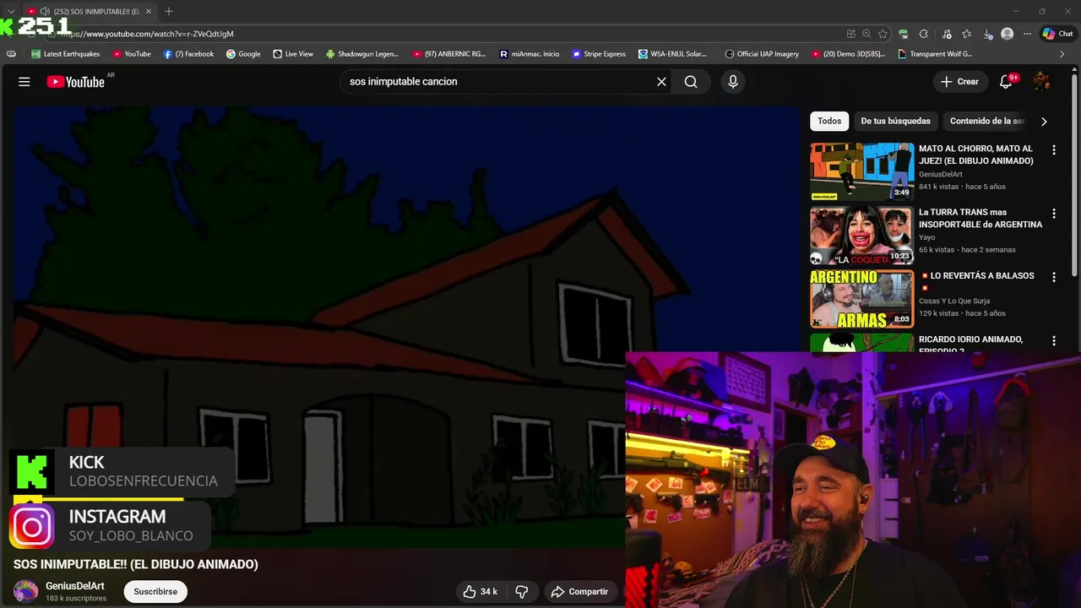
Task: Select the Todos filter chip
Action: pyautogui.click(x=829, y=121)
